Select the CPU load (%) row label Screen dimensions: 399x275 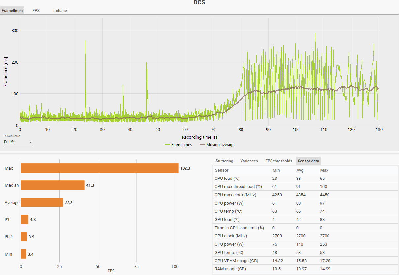click(x=227, y=179)
